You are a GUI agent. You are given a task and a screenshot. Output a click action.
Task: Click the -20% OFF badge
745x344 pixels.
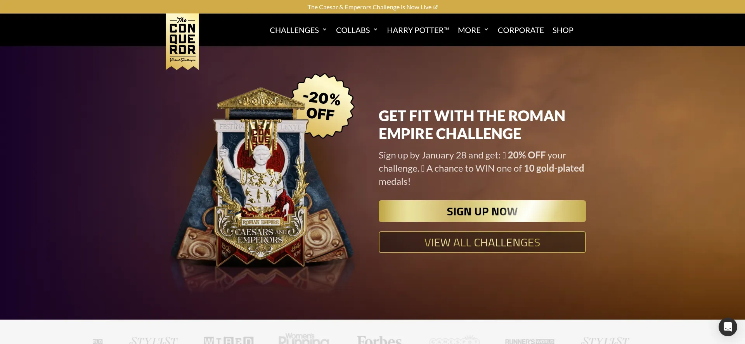pos(322,106)
